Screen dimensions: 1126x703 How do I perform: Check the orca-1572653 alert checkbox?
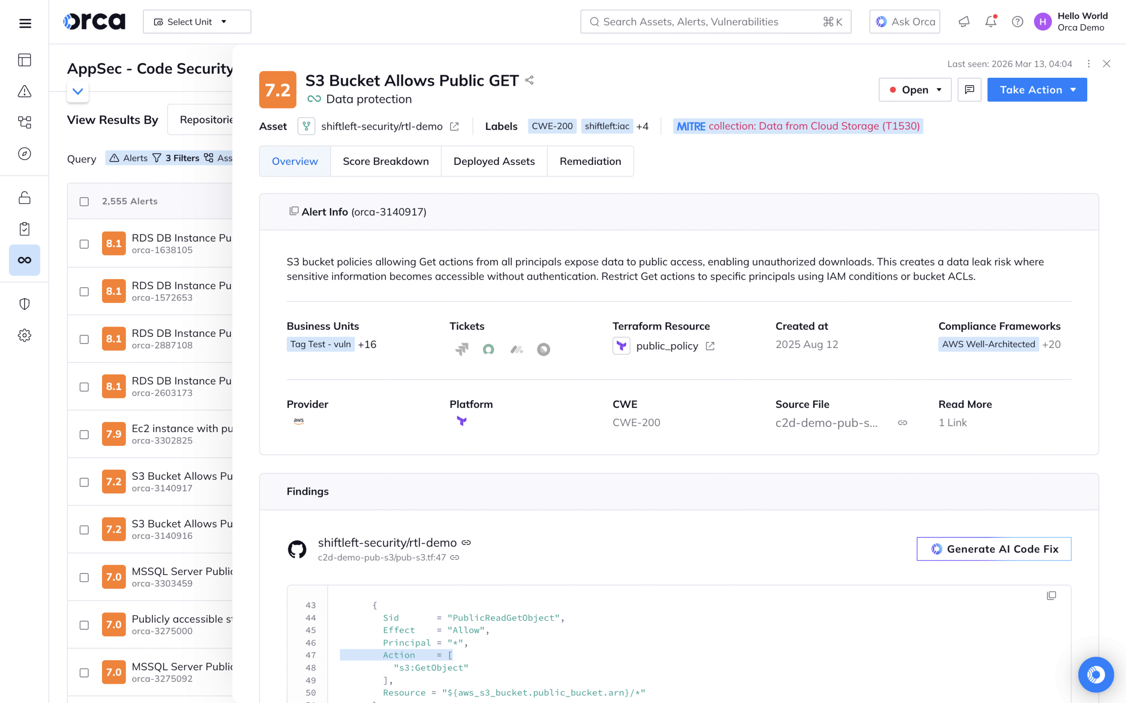point(84,291)
